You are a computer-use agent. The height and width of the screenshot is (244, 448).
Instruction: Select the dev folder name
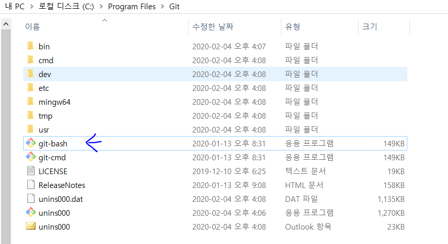pos(45,74)
